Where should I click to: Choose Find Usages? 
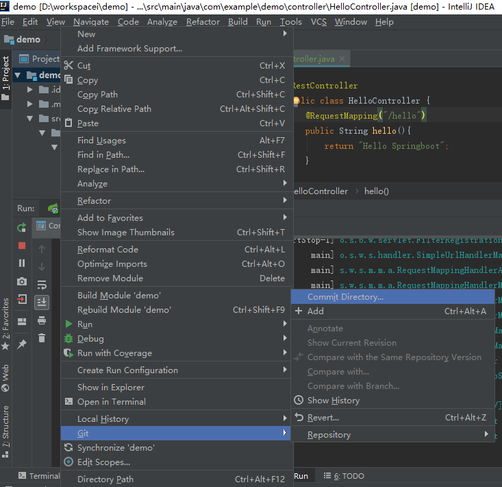[x=177, y=141]
